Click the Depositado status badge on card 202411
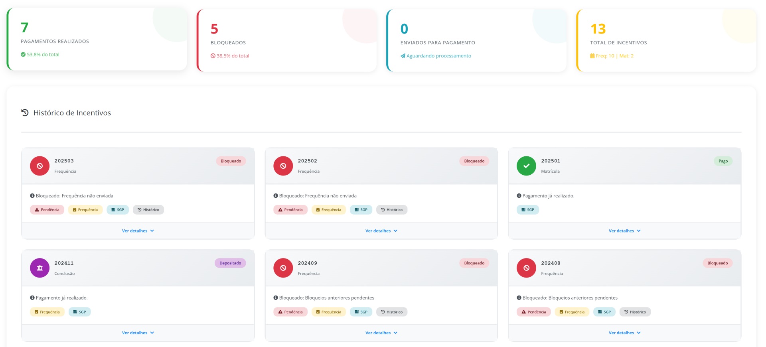Image resolution: width=766 pixels, height=347 pixels. pos(230,263)
